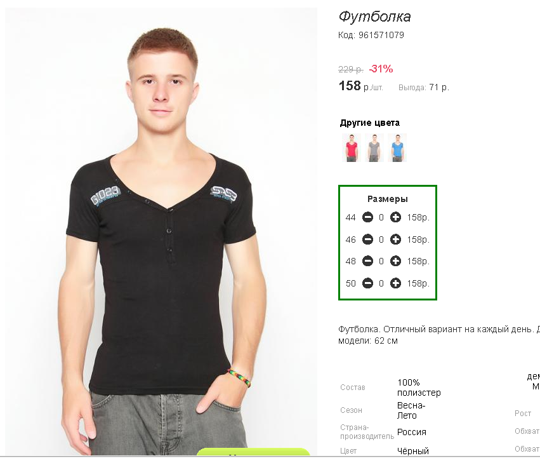Click the green button below the photo

coord(253,452)
